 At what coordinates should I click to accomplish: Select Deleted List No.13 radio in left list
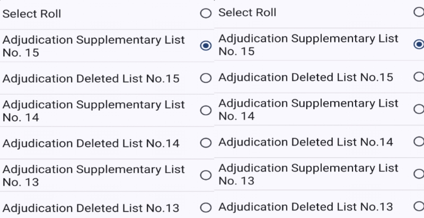[206, 208]
